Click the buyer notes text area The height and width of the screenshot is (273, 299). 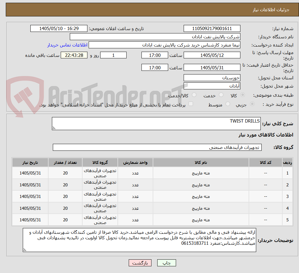coord(139,240)
